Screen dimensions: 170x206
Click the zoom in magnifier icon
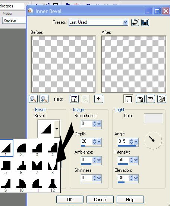(x=44, y=99)
